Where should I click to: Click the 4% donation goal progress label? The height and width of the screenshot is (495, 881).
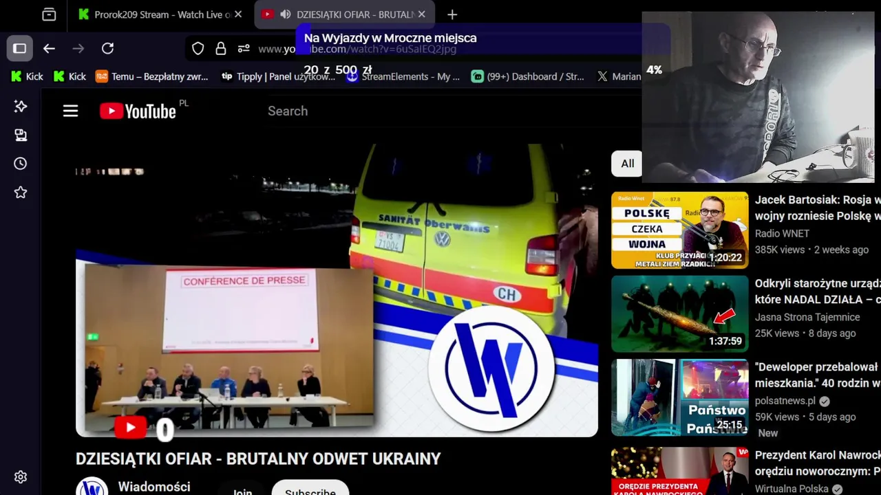point(654,70)
